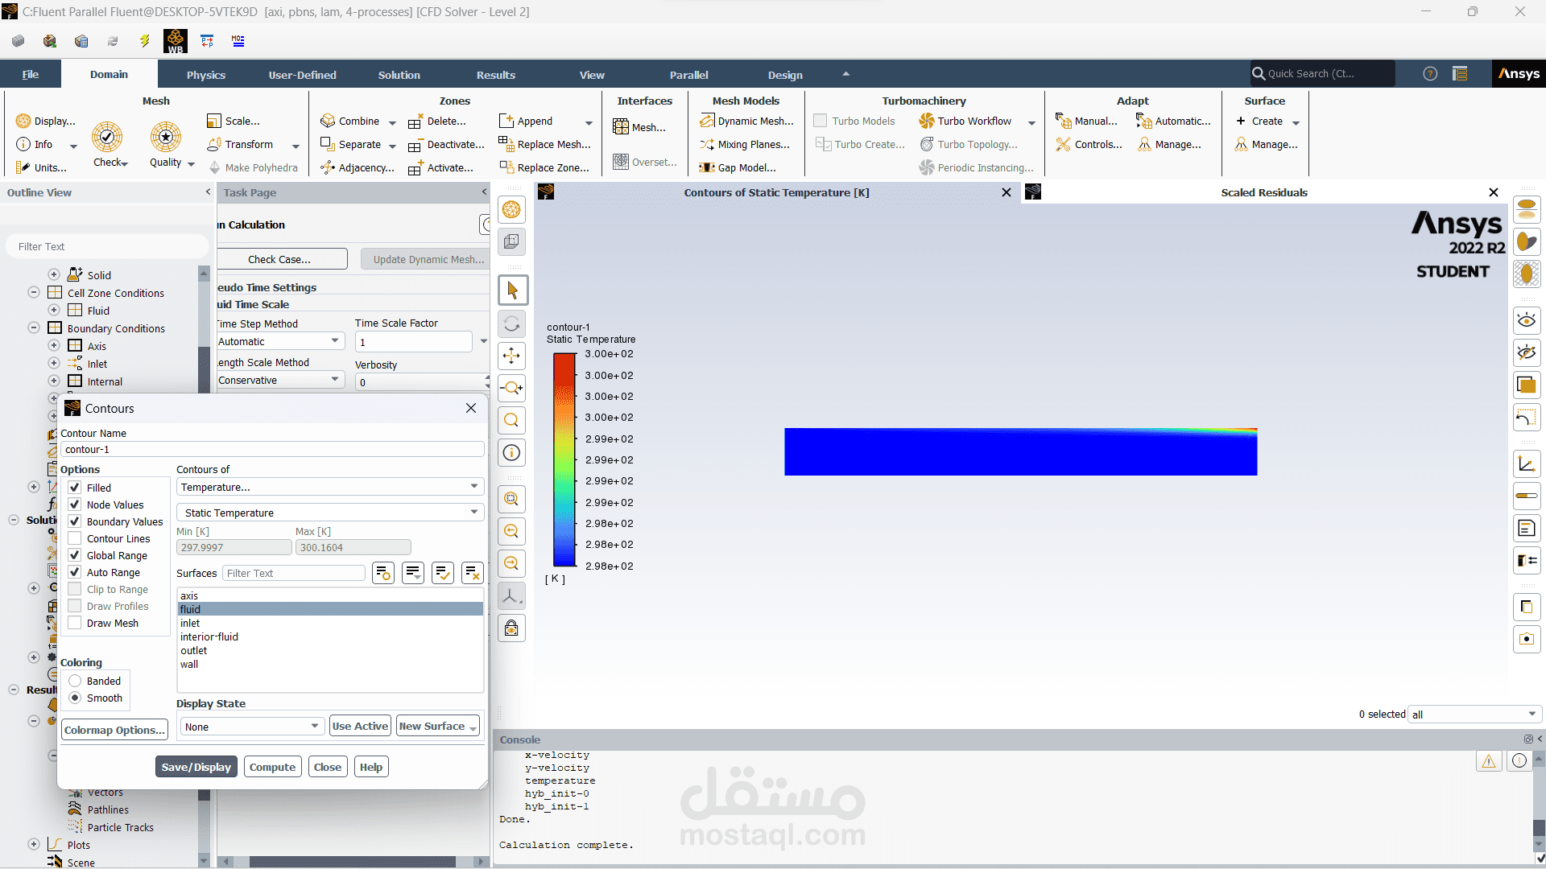Click the Workbench WB icon
The image size is (1546, 869).
(175, 41)
